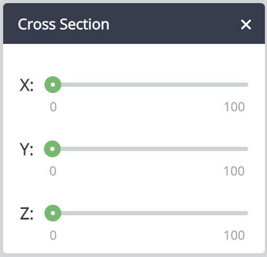Select the X: axis label
Image resolution: width=267 pixels, height=257 pixels.
[x=26, y=85]
